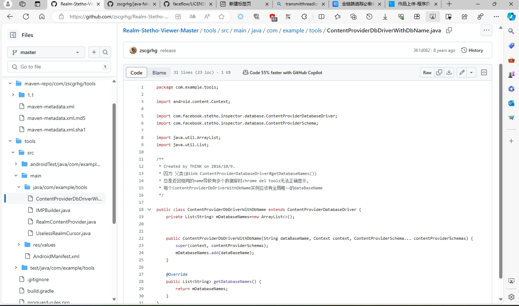Toggle browser split screen view
This screenshot has height=306, width=519.
tap(322, 17)
